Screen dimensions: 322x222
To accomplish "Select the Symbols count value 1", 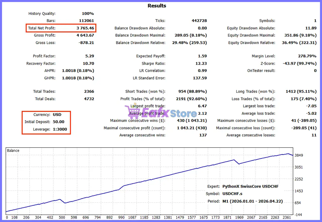I will click(315, 21).
